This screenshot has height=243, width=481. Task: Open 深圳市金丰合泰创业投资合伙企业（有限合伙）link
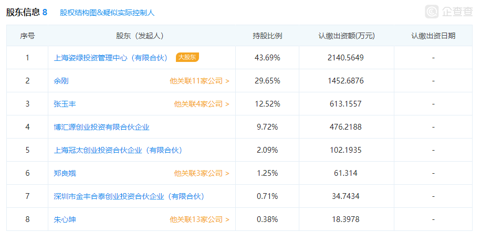pyautogui.click(x=129, y=196)
